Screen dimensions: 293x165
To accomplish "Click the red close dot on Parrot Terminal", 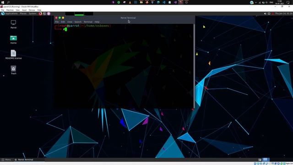I will point(56,18).
